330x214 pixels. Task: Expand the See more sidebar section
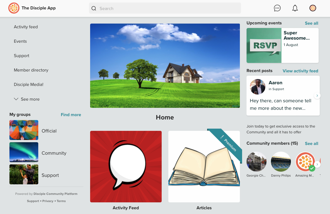(27, 99)
